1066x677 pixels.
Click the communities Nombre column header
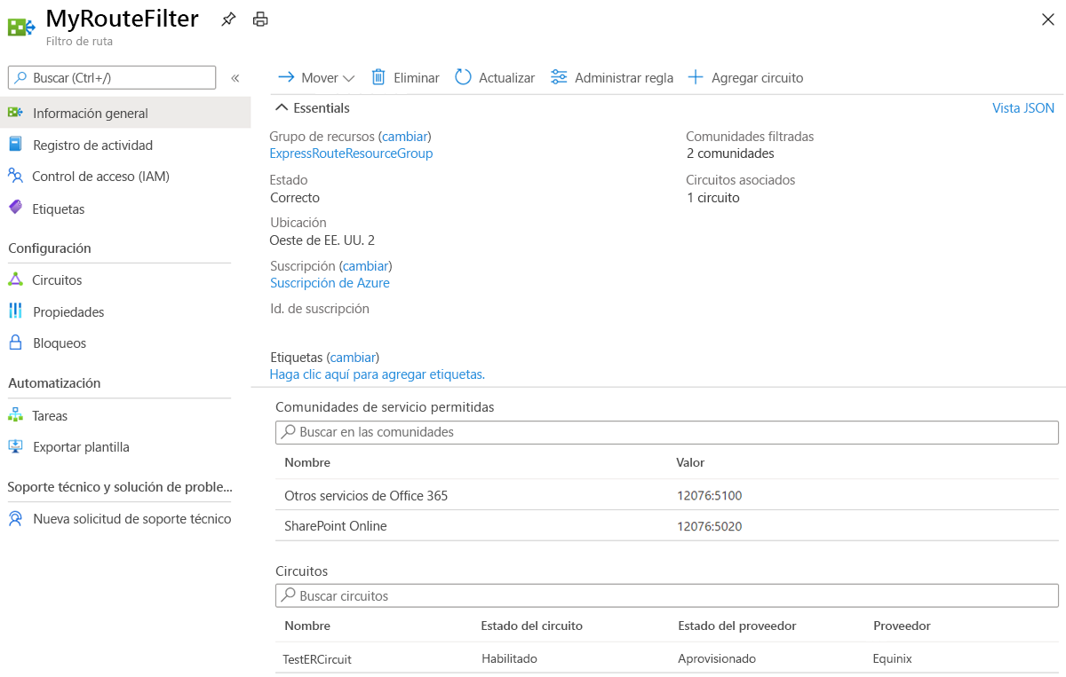(x=307, y=462)
